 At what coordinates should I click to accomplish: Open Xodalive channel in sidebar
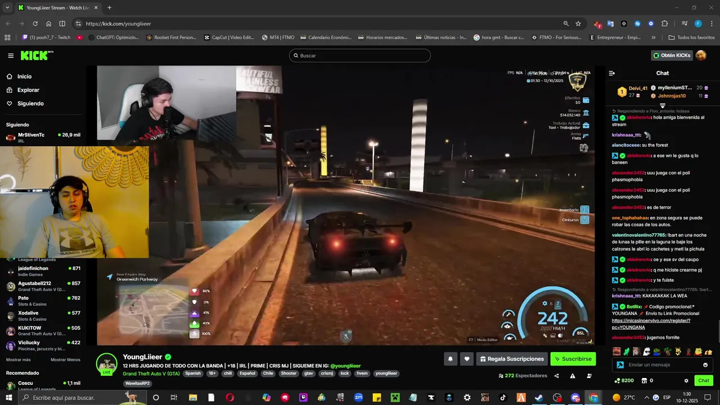coord(43,316)
